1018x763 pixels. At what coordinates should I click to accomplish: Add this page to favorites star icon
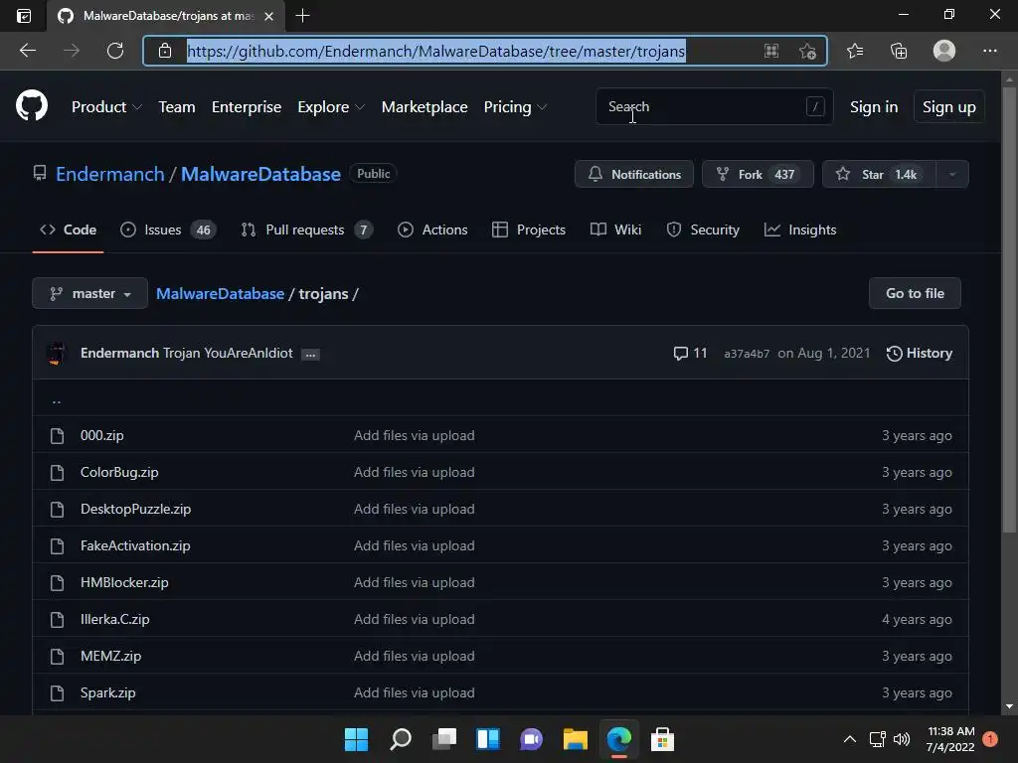tap(807, 51)
